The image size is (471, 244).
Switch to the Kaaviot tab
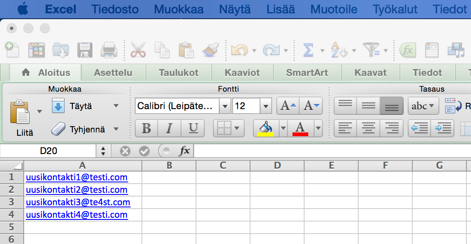click(242, 73)
